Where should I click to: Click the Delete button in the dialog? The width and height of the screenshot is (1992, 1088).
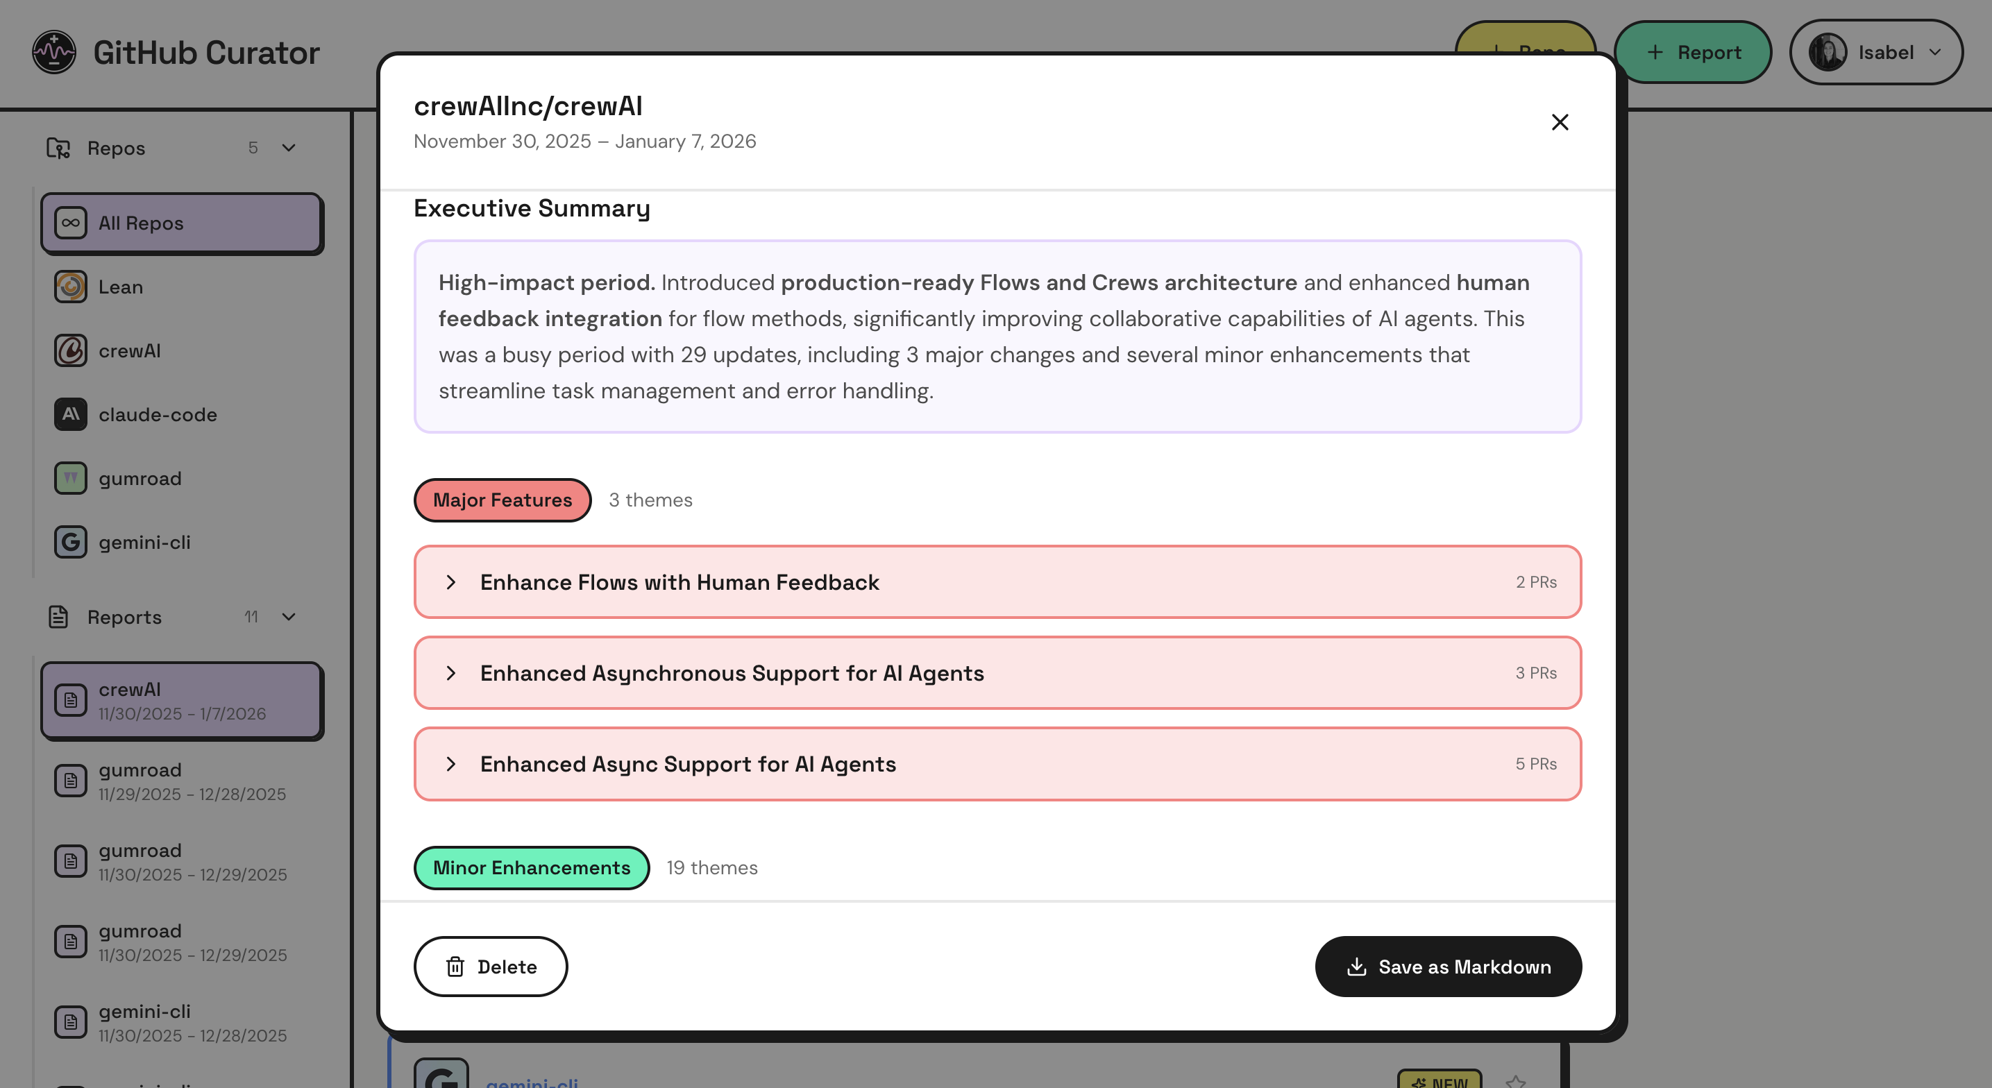tap(490, 967)
